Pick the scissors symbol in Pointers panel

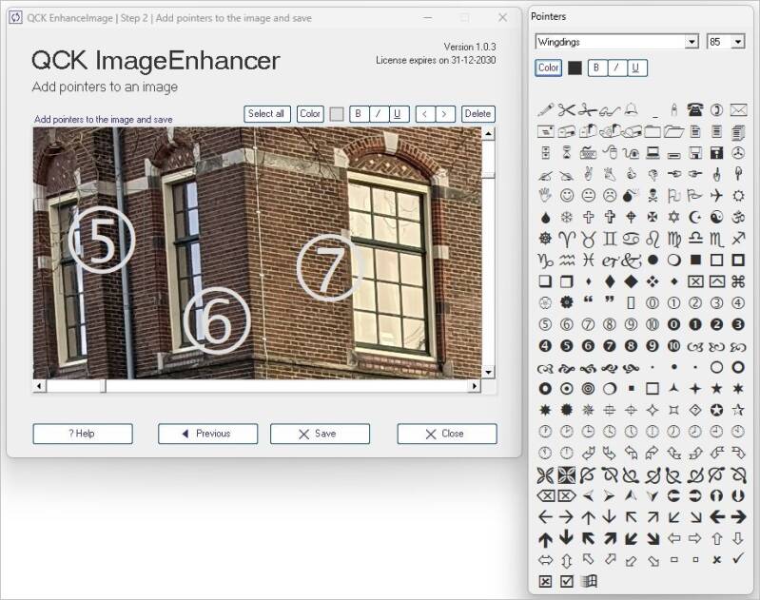(567, 109)
